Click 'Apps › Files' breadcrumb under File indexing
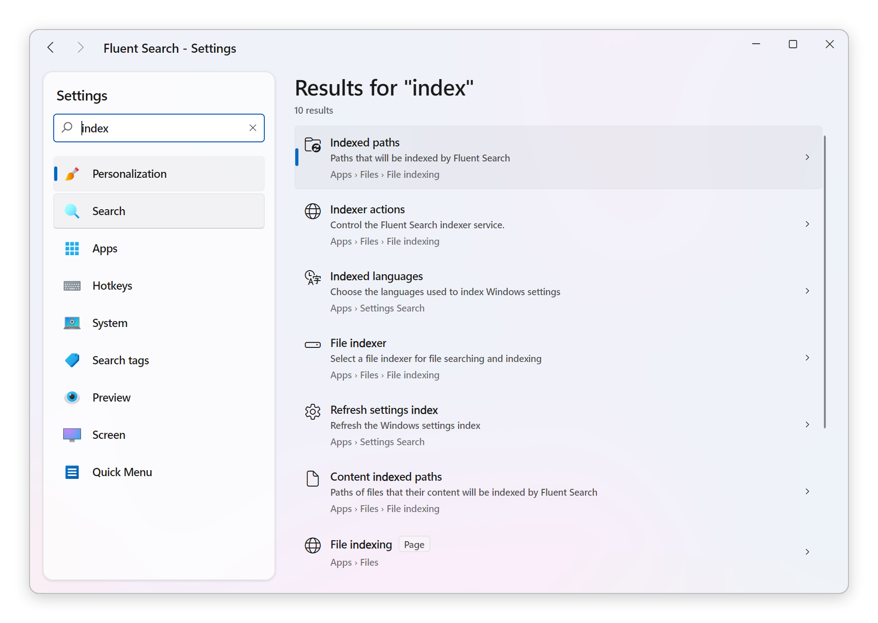 pyautogui.click(x=354, y=563)
